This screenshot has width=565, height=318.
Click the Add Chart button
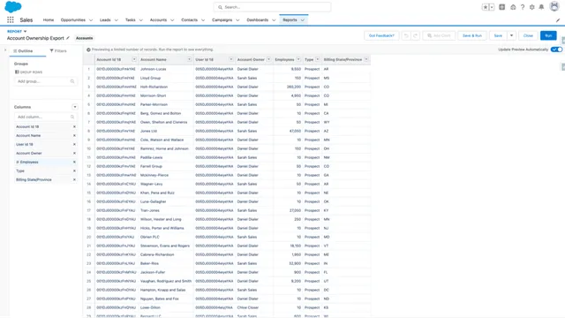439,35
